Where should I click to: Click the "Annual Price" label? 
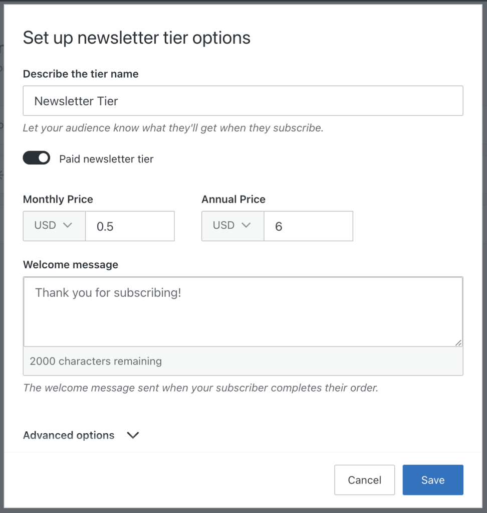pyautogui.click(x=233, y=199)
